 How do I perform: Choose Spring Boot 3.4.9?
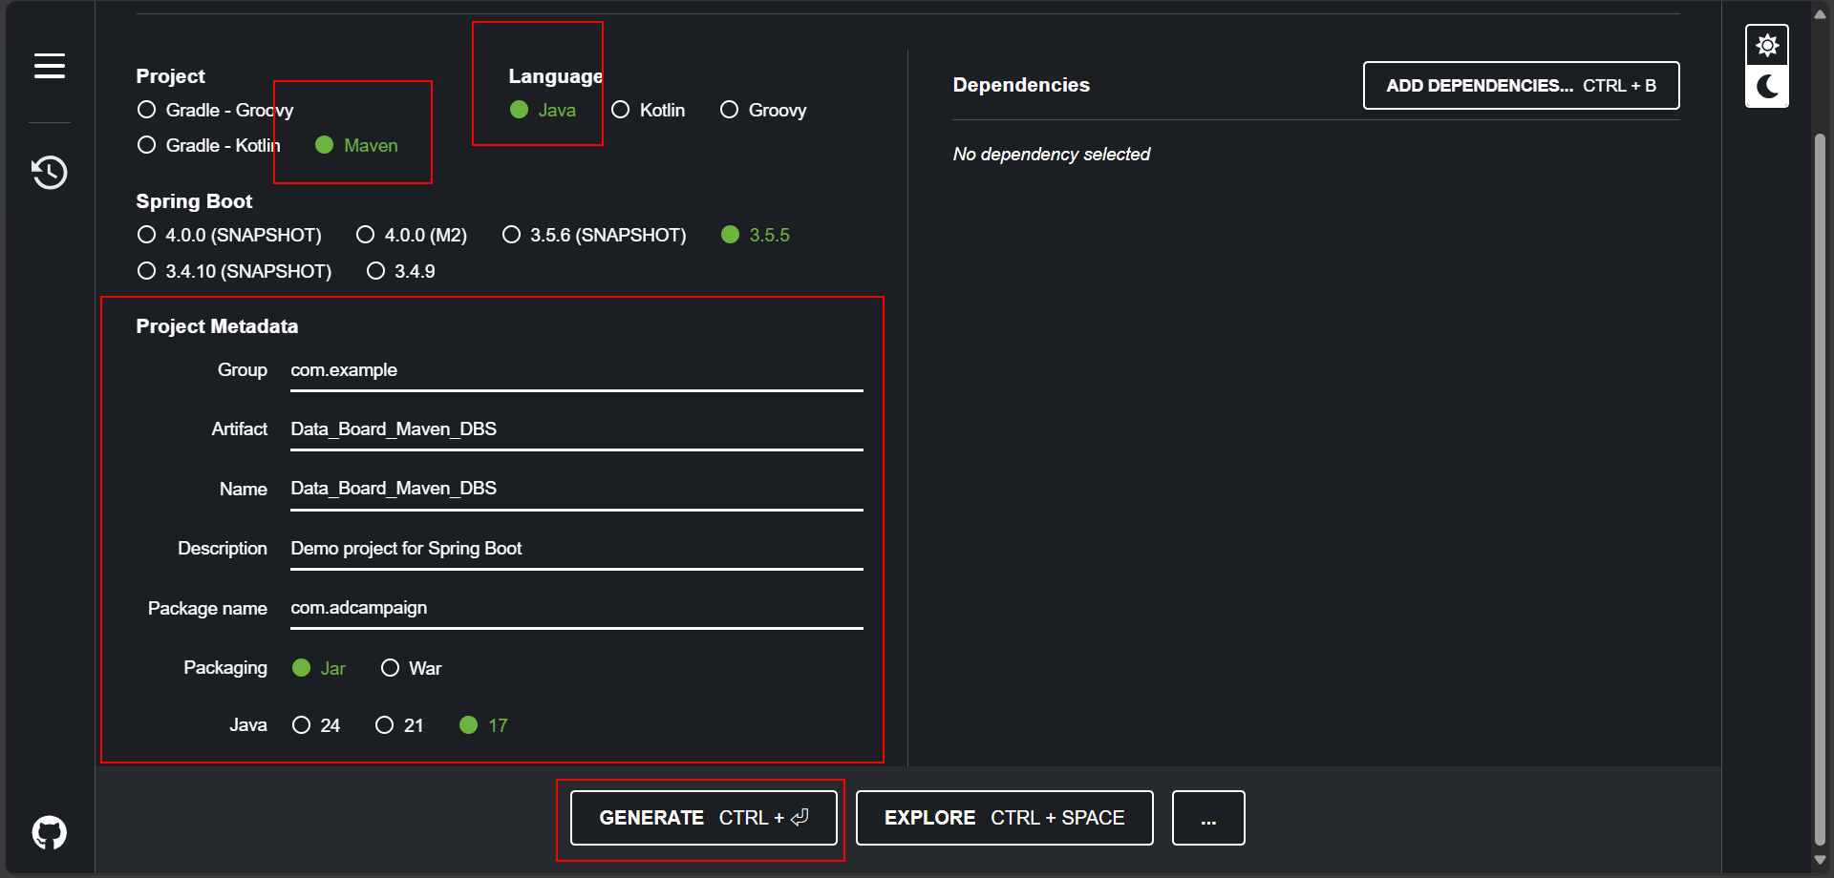(x=400, y=271)
